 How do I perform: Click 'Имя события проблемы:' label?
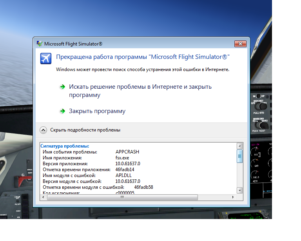70,152
